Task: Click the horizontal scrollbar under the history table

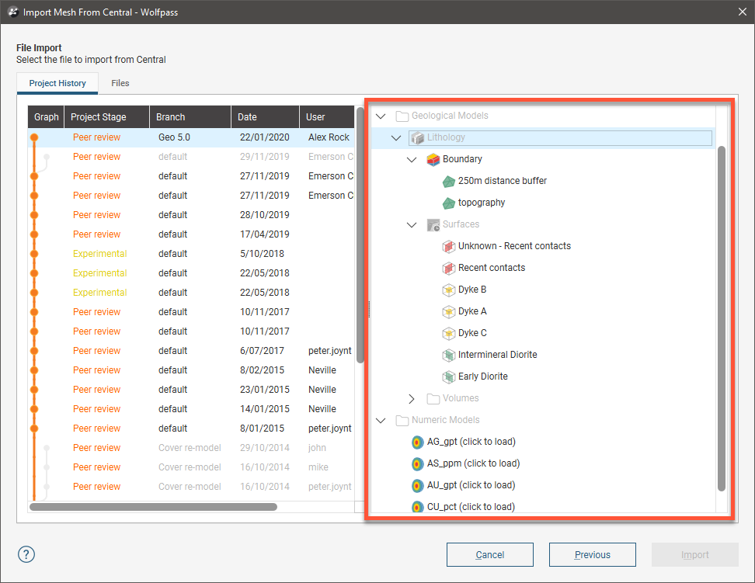Action: [153, 507]
